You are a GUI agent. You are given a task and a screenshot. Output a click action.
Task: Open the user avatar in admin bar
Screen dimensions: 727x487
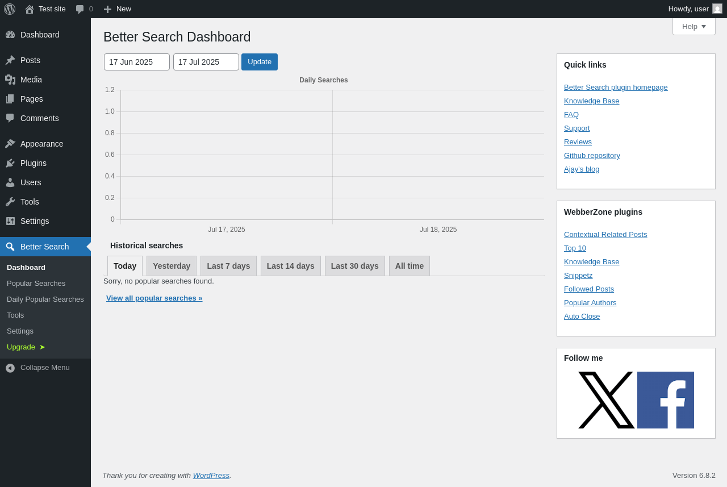coord(717,9)
